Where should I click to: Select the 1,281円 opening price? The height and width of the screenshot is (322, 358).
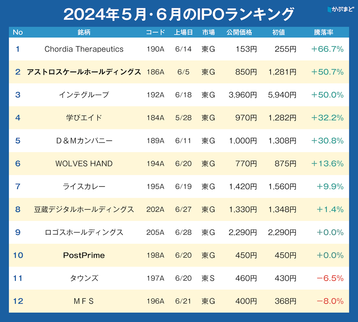282,72
